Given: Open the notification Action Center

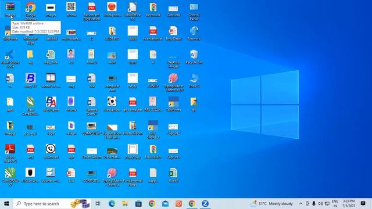Looking at the screenshot, I should pyautogui.click(x=363, y=204).
